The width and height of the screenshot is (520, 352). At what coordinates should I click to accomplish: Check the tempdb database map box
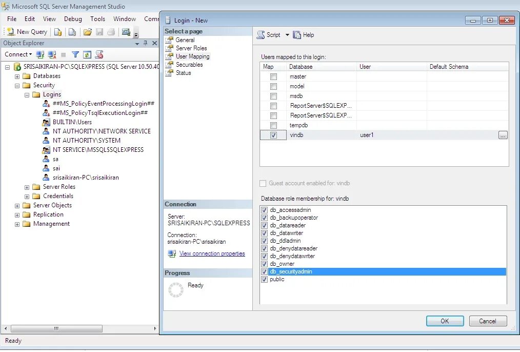[273, 126]
